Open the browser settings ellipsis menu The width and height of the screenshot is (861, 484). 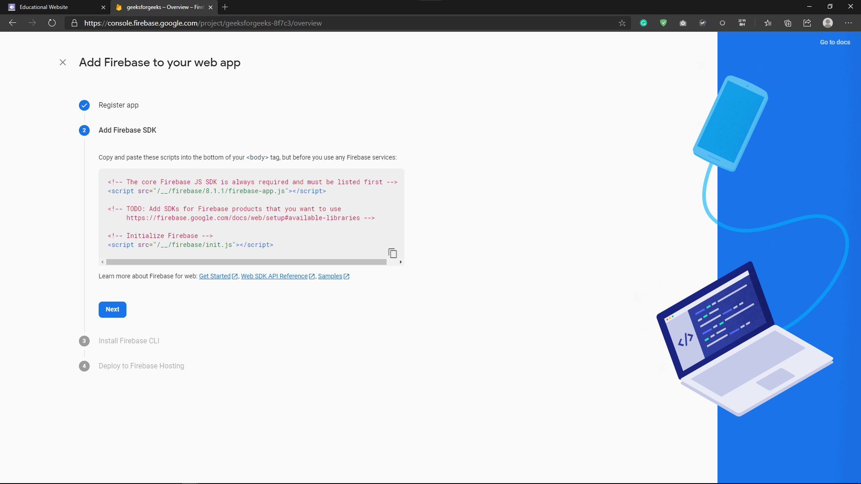coord(848,23)
